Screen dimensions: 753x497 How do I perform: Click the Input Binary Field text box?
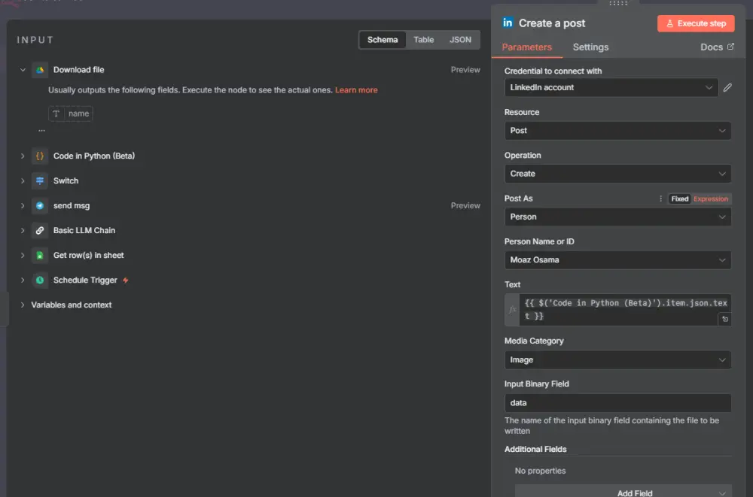(x=617, y=403)
